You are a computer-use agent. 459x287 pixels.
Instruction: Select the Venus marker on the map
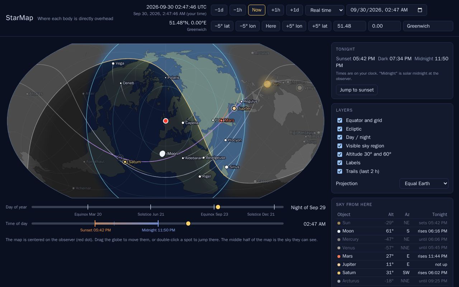tap(299, 88)
